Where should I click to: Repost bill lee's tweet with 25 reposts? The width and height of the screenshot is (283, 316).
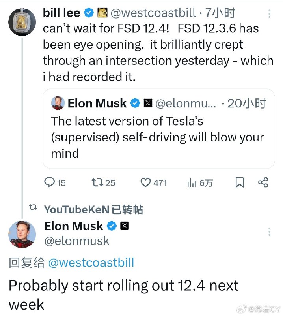103,182
